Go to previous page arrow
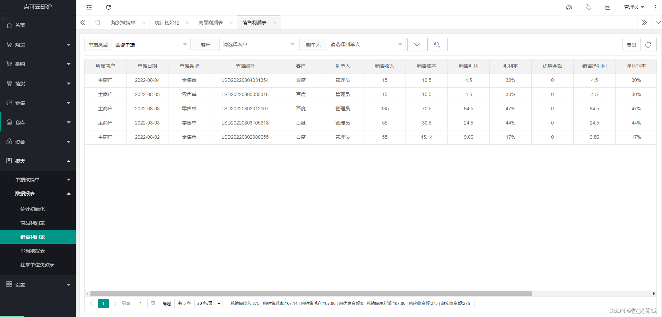The height and width of the screenshot is (317, 662). pos(92,303)
